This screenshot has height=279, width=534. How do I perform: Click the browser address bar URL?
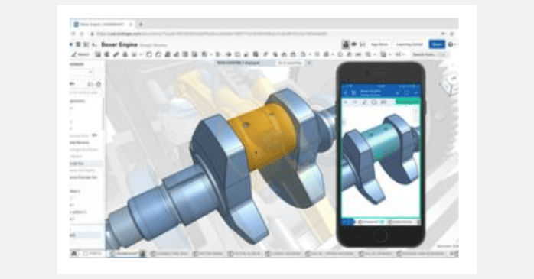point(211,34)
